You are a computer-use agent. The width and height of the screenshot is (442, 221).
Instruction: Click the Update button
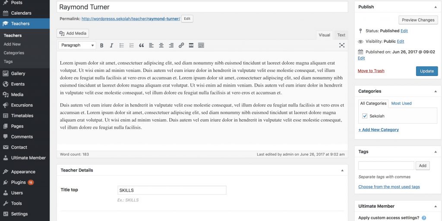coord(427,71)
